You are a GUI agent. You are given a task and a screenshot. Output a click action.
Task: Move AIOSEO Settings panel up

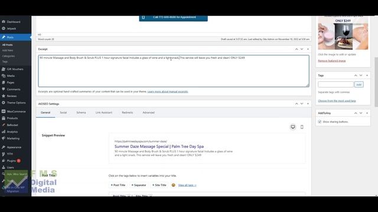point(296,104)
